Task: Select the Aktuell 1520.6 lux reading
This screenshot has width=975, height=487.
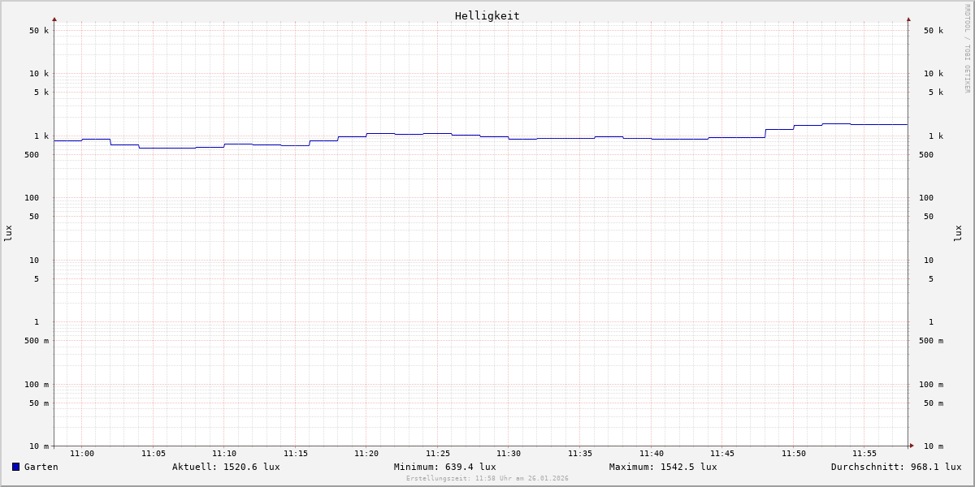Action: point(226,467)
